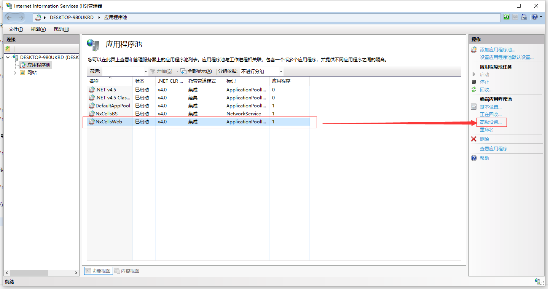Open the filter combo box dropdown arrow
This screenshot has height=289, width=548.
click(x=146, y=72)
